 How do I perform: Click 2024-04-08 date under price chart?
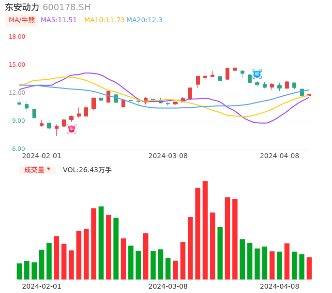(x=280, y=156)
